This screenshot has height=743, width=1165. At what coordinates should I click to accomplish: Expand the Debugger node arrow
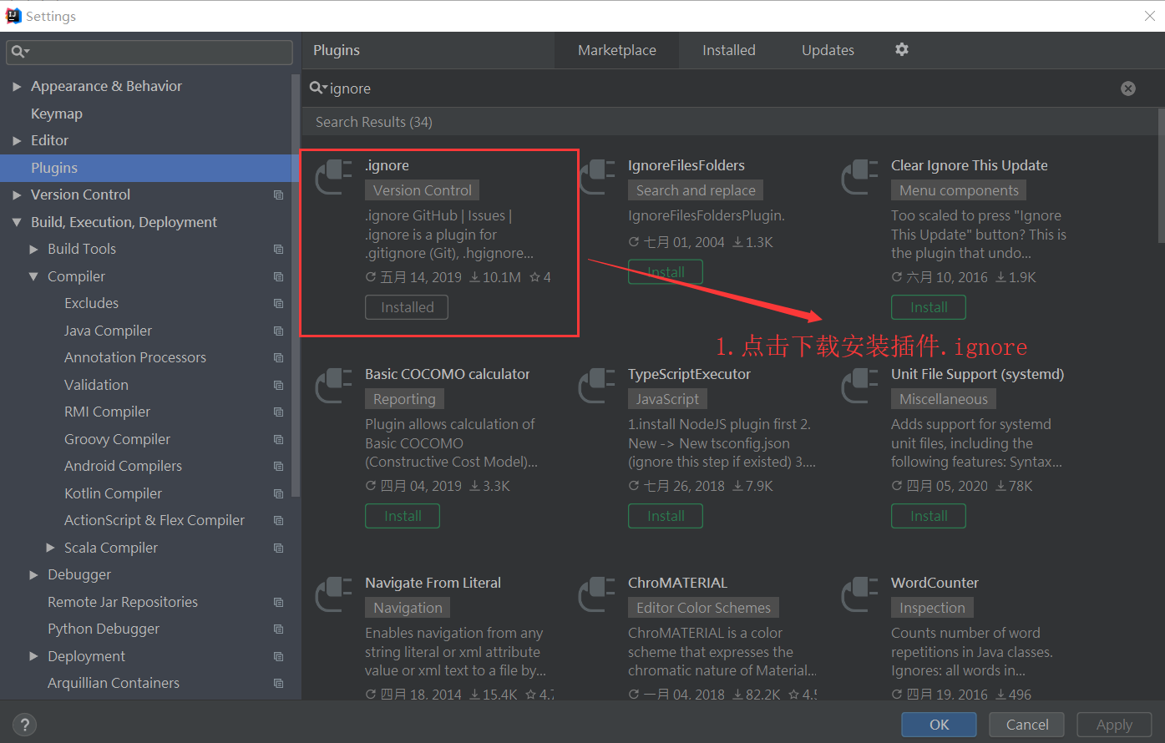33,574
